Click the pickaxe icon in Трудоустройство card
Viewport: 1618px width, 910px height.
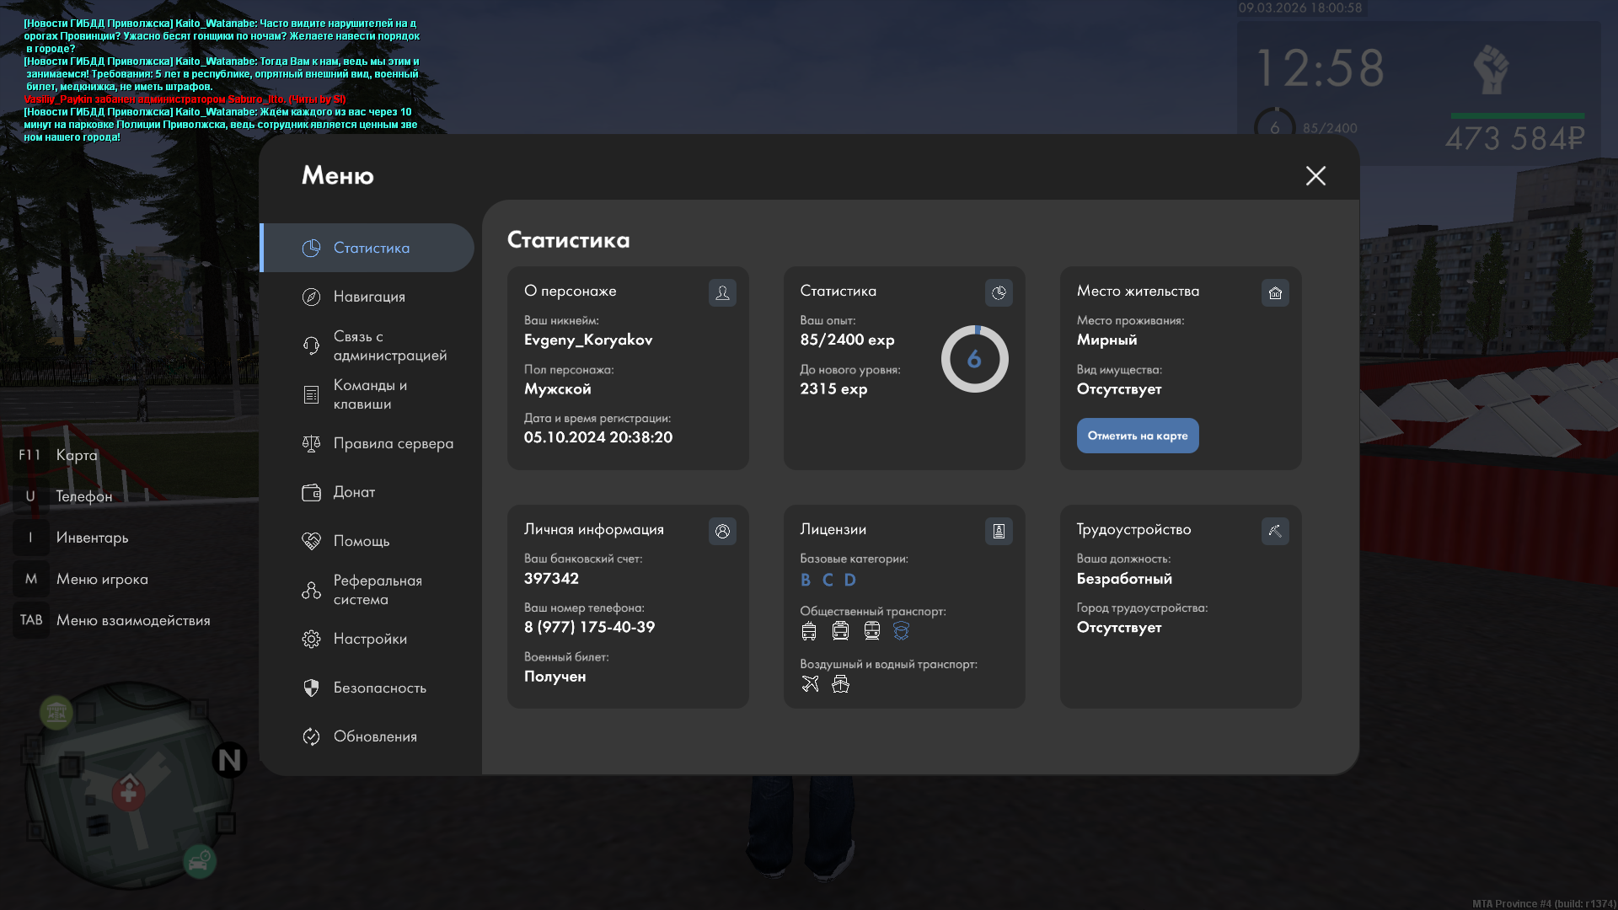1275,531
